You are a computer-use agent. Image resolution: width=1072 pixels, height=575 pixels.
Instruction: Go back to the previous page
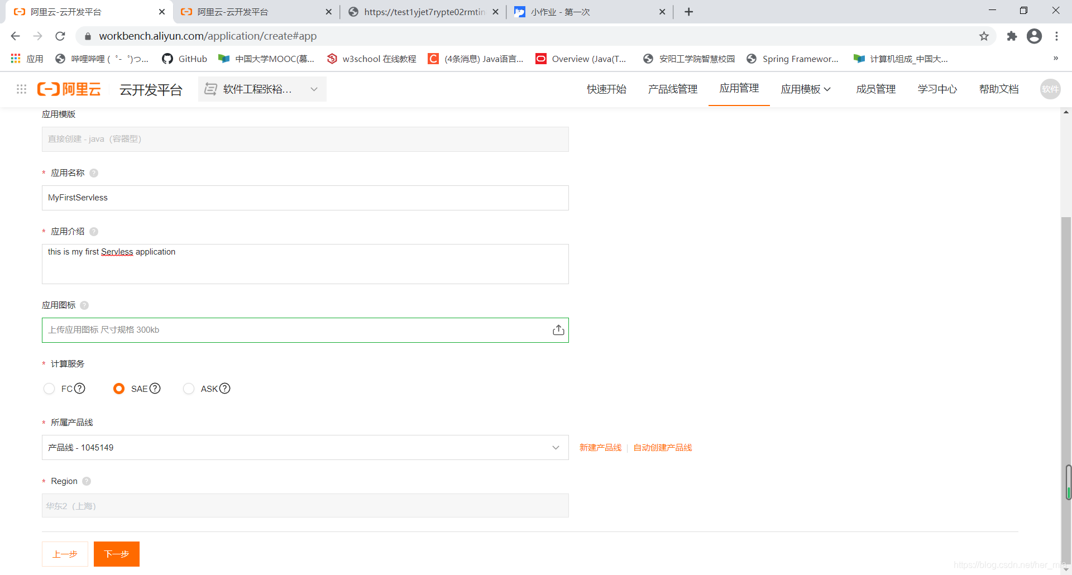[16, 36]
